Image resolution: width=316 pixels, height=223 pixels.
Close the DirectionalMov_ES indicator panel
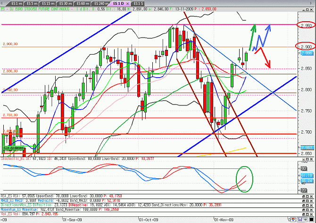[311, 205]
